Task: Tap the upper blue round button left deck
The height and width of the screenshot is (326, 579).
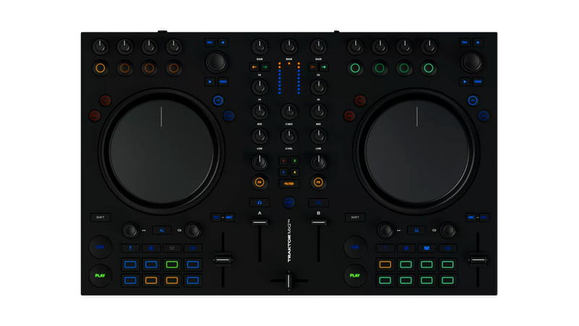Action: pos(218,101)
